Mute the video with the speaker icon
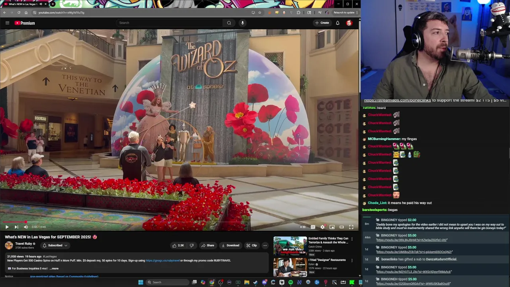Screen dimensions: 510x287 (26, 227)
